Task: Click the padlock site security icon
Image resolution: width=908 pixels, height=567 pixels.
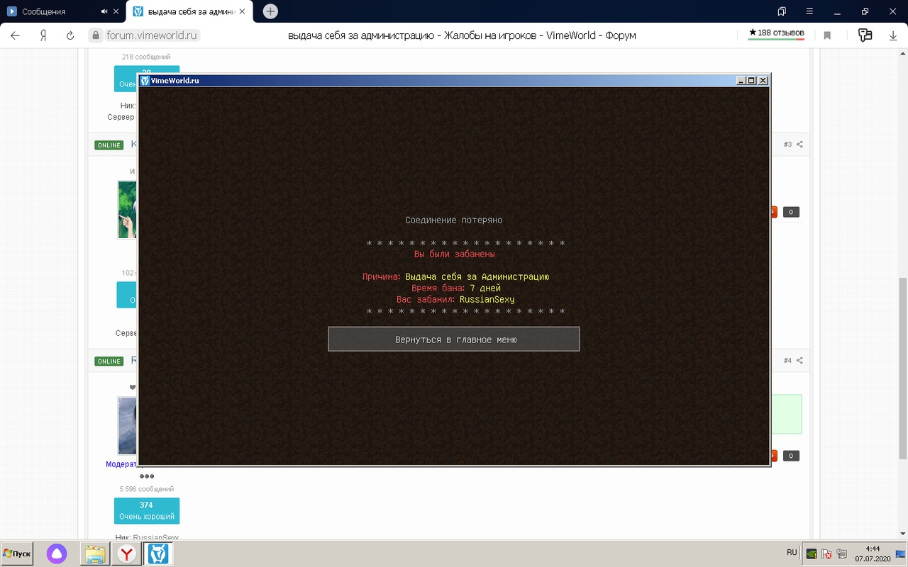Action: click(x=96, y=35)
